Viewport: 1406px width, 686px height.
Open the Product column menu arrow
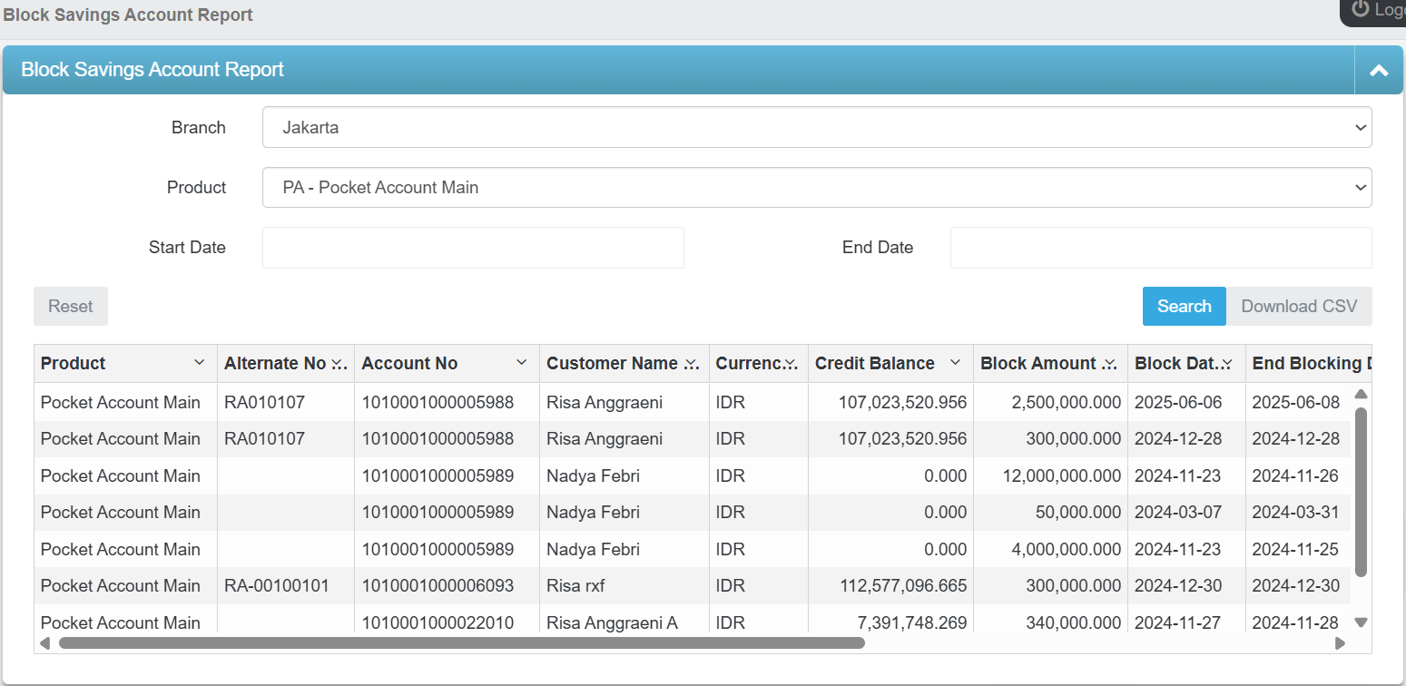200,363
